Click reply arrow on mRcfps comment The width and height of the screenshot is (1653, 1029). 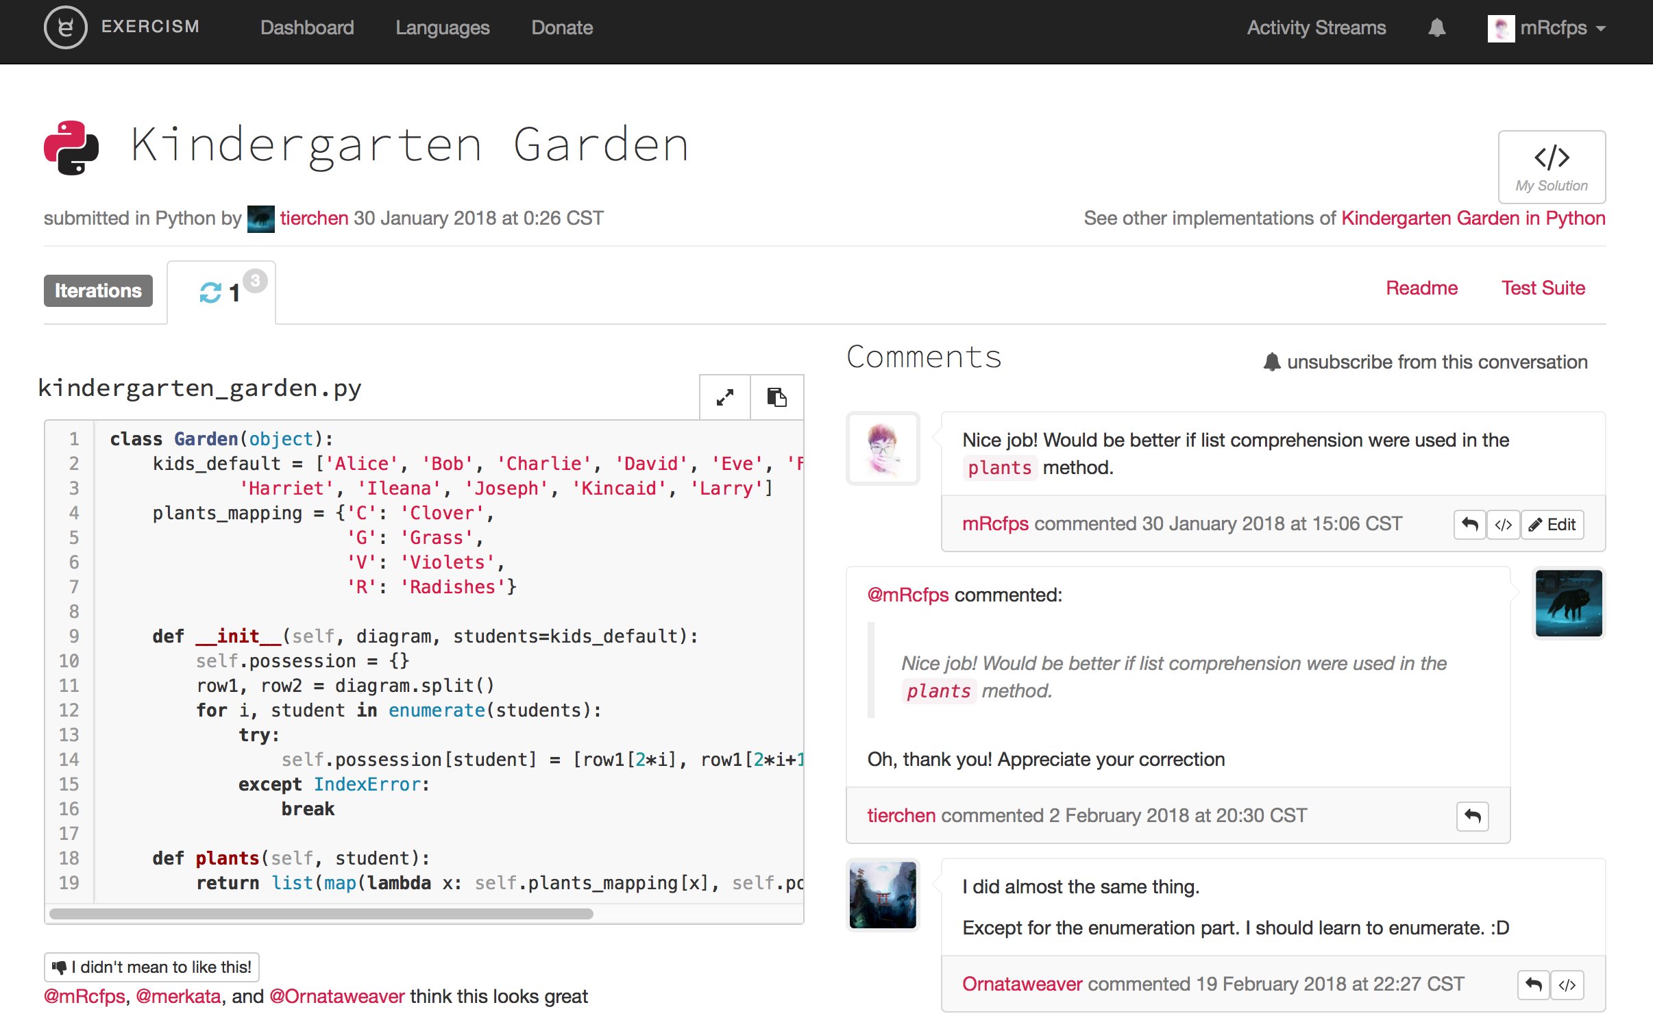(1469, 525)
